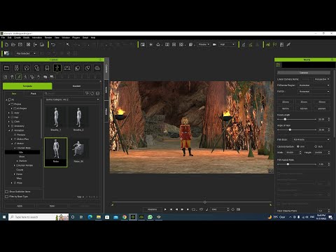Open the High quality dropdown

227,45
